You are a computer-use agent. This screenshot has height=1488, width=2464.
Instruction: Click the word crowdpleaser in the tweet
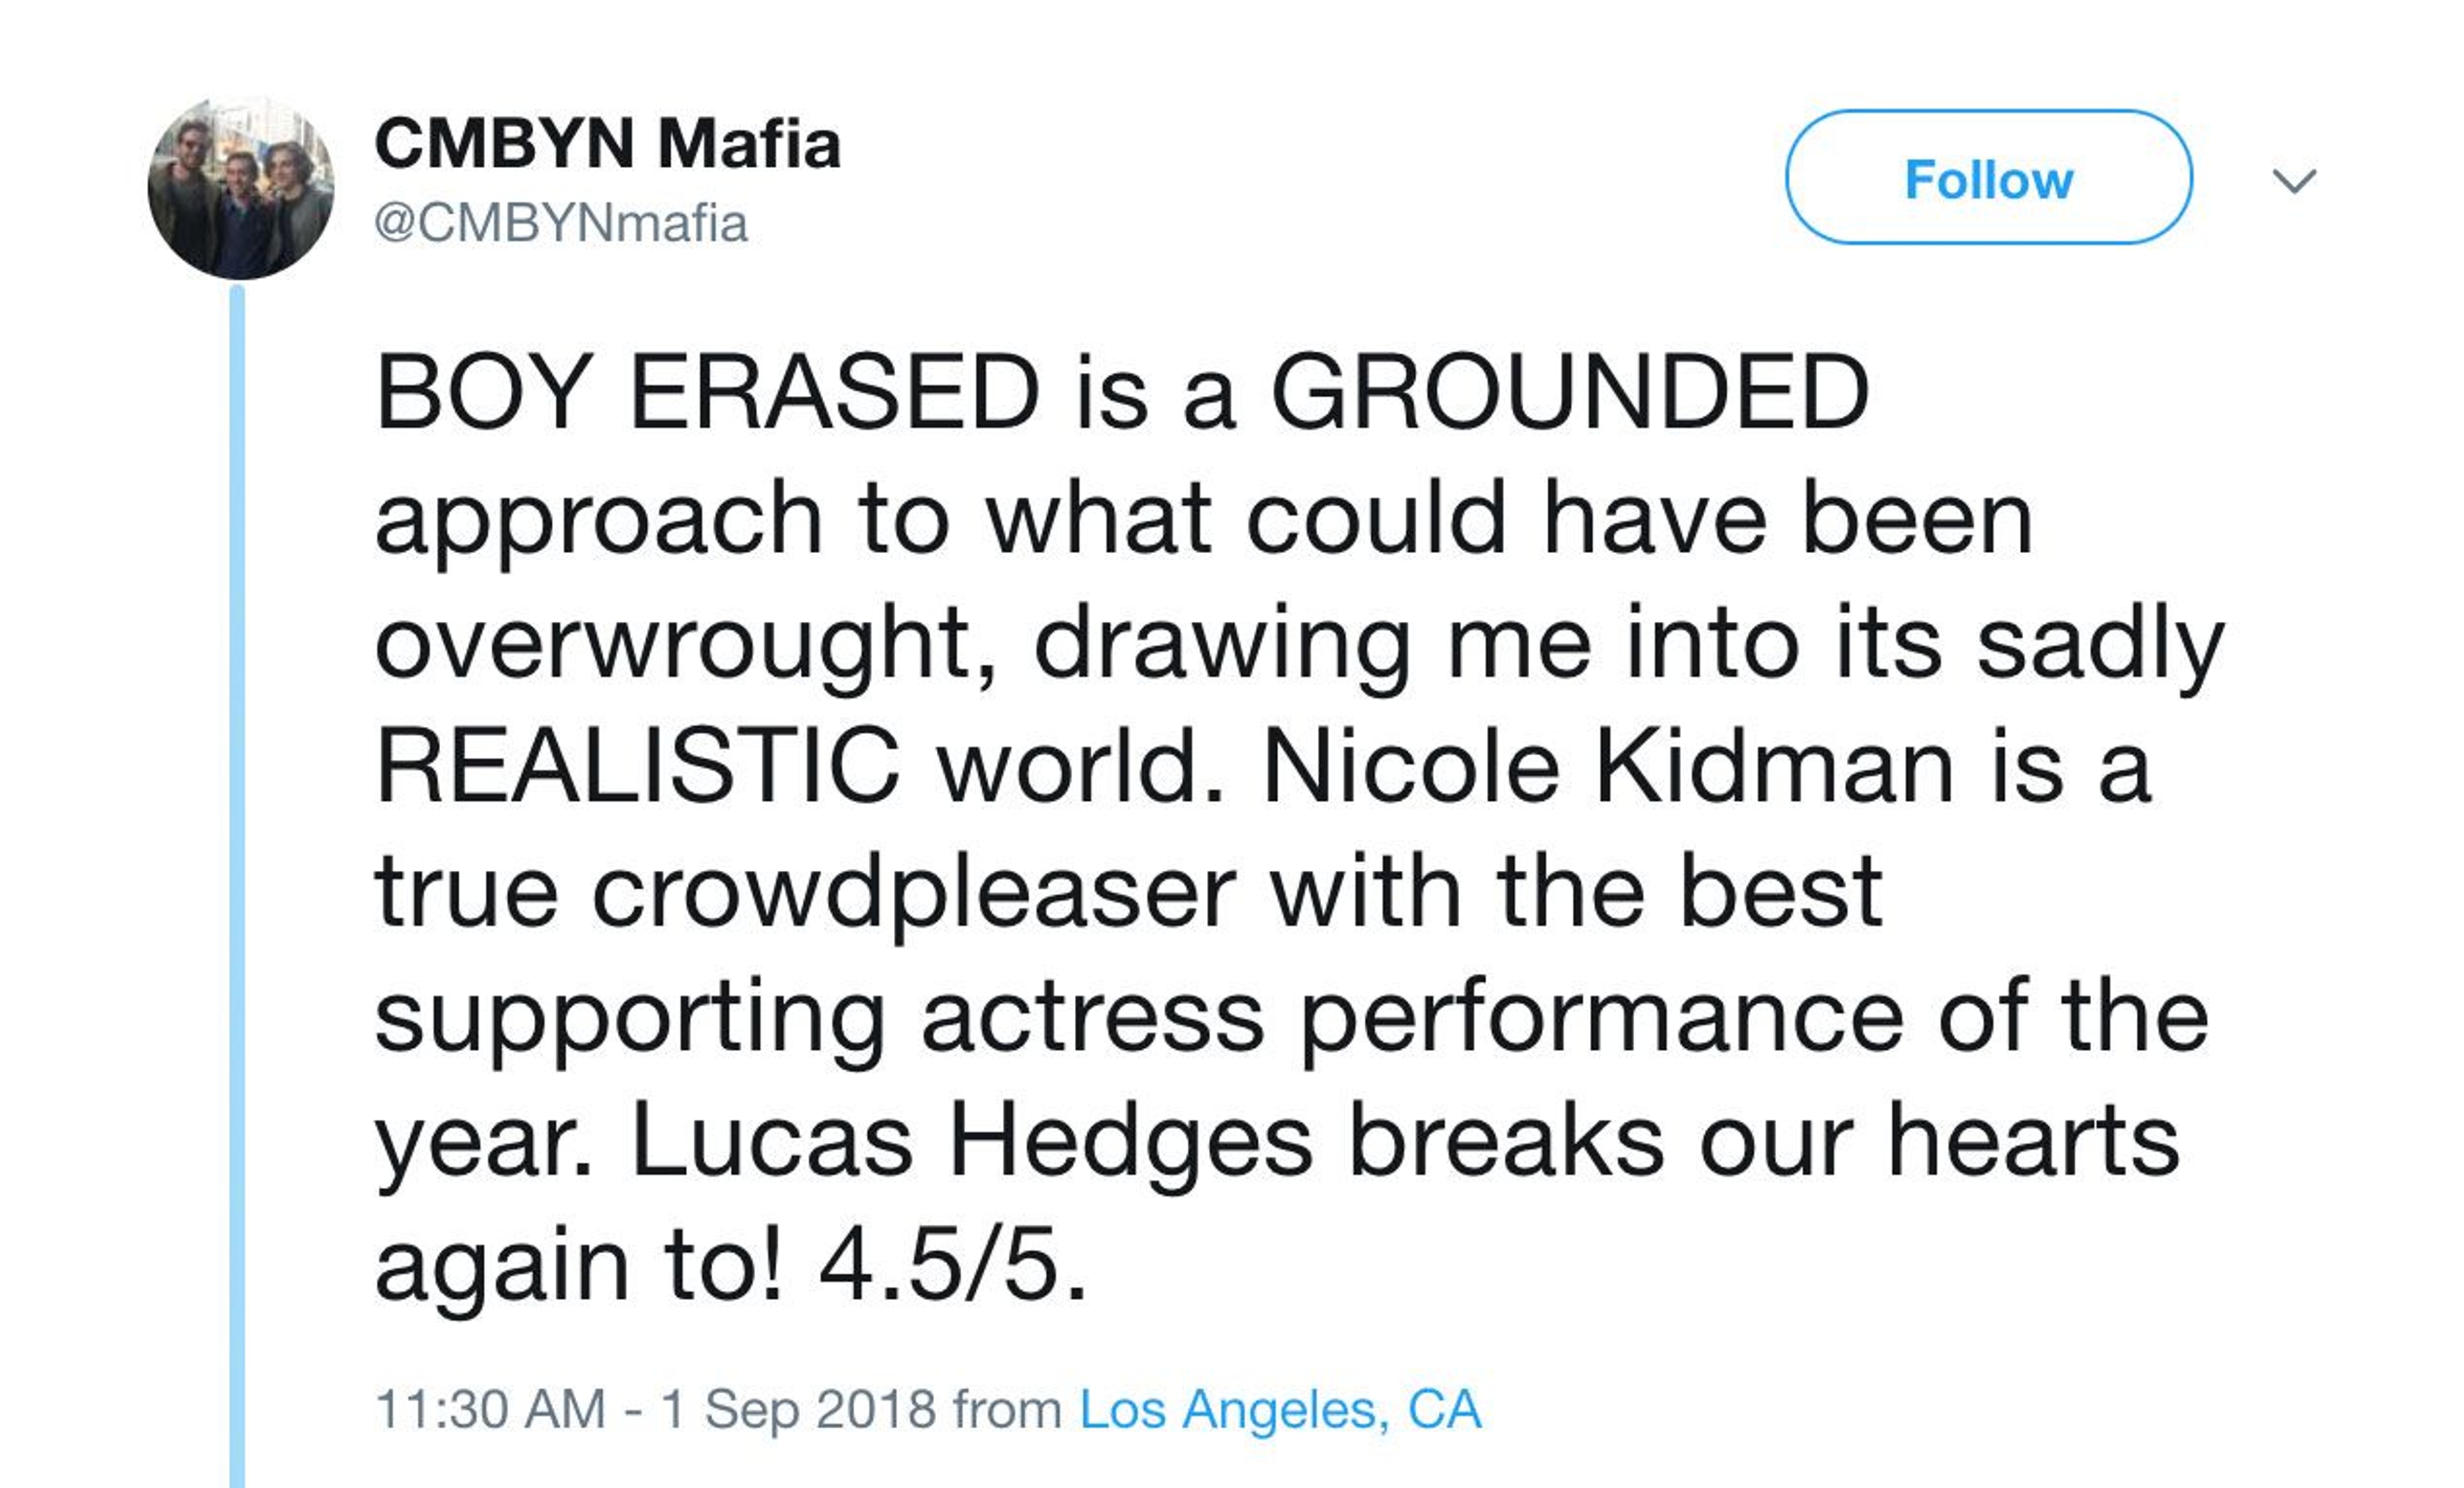914,892
